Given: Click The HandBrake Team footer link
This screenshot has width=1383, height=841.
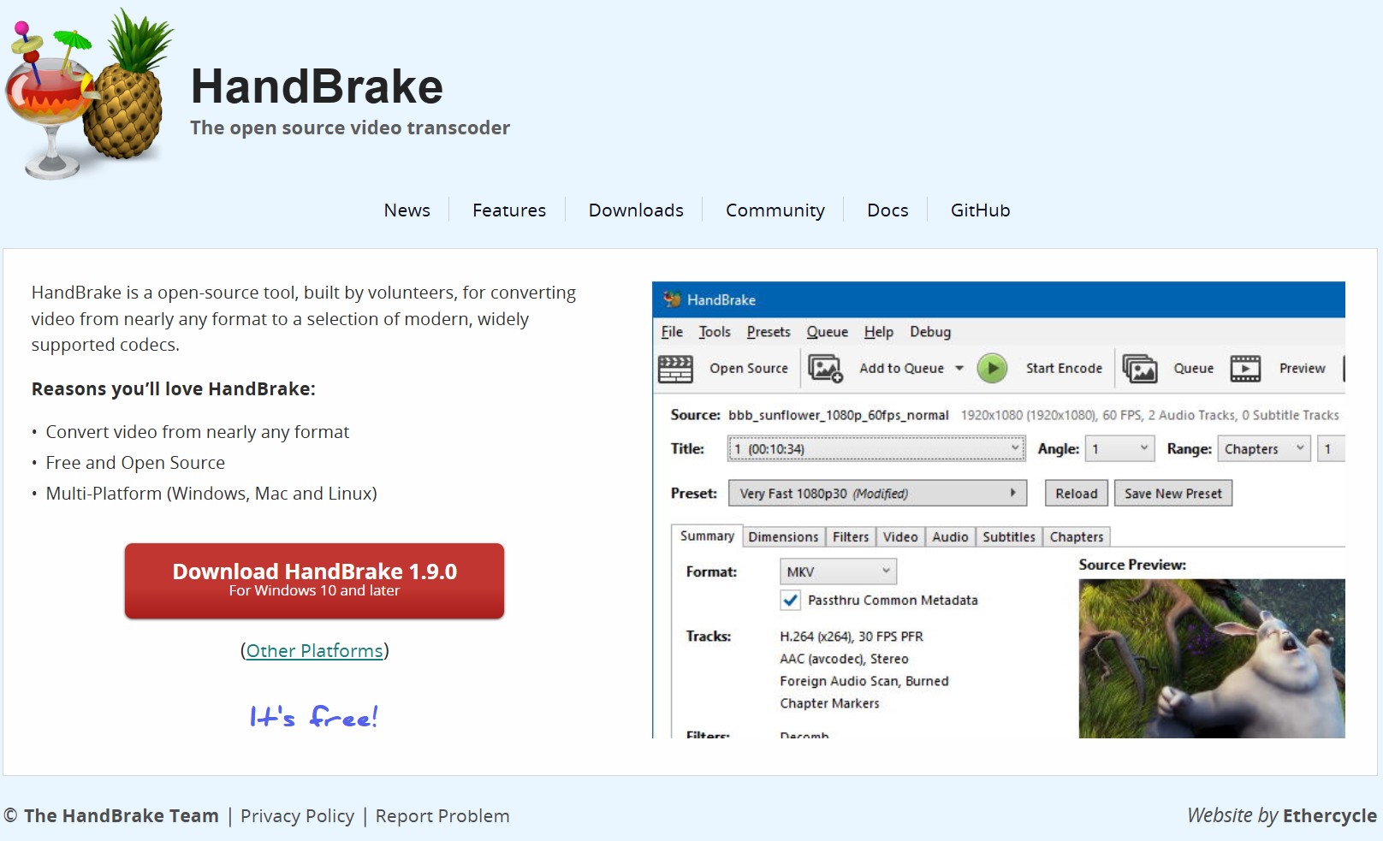Looking at the screenshot, I should (x=122, y=816).
